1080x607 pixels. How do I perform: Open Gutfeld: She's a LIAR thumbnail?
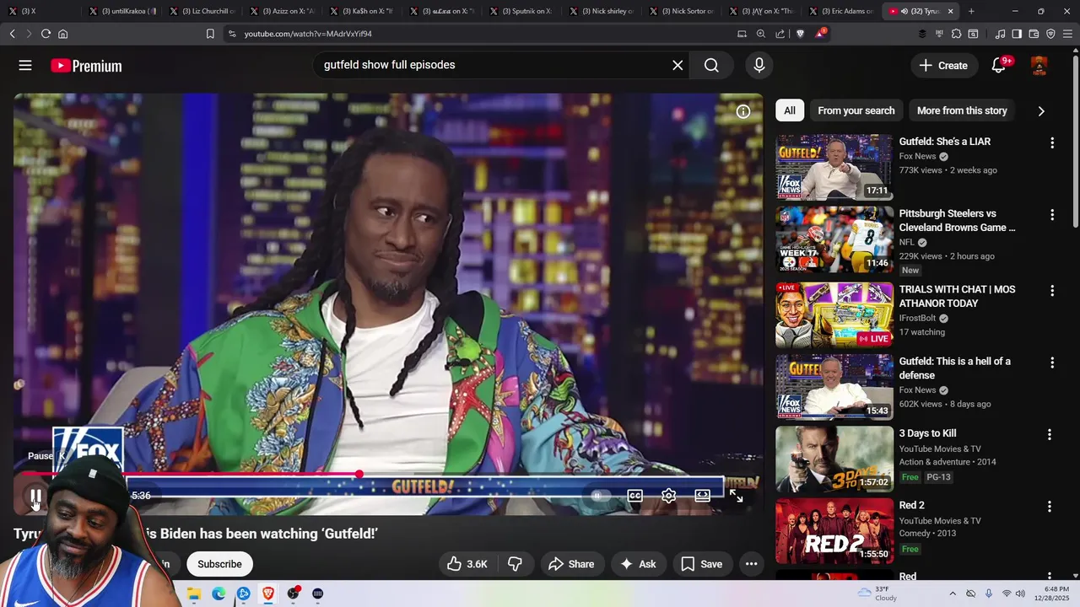tap(834, 167)
